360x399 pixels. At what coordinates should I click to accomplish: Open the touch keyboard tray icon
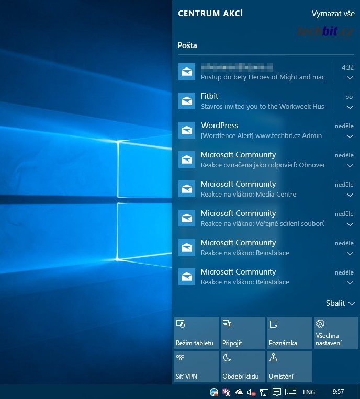291,392
